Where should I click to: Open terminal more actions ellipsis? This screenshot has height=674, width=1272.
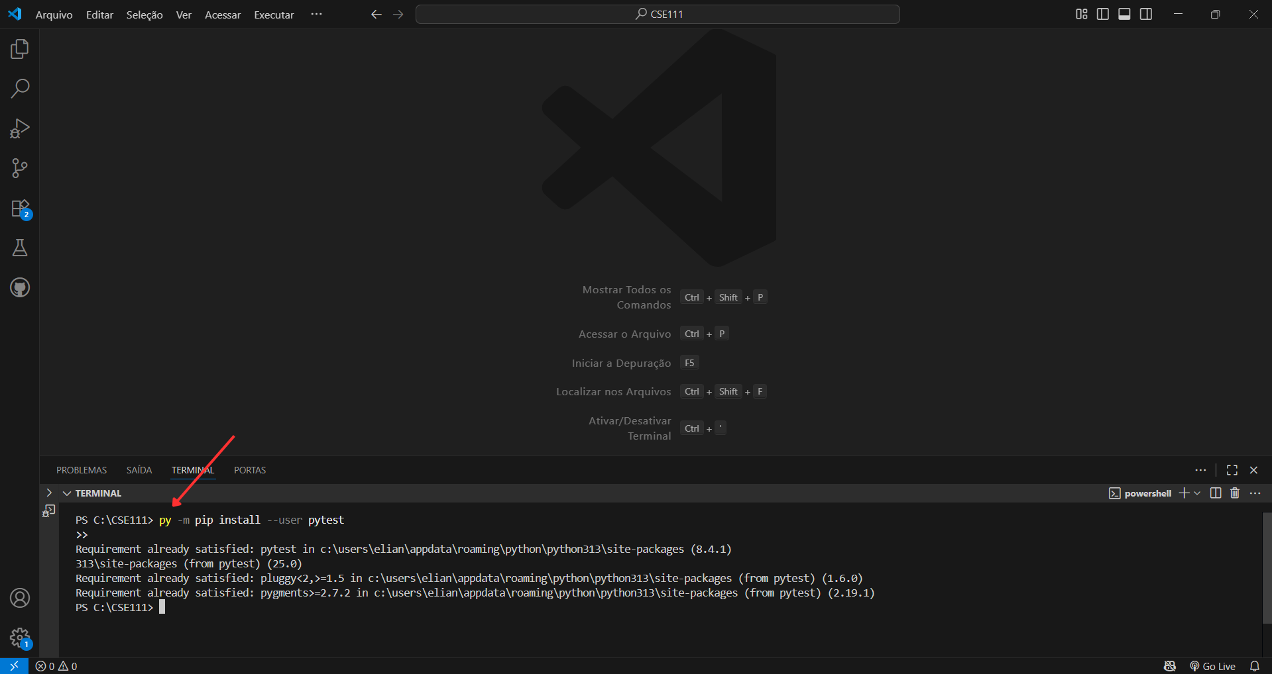pos(1255,493)
